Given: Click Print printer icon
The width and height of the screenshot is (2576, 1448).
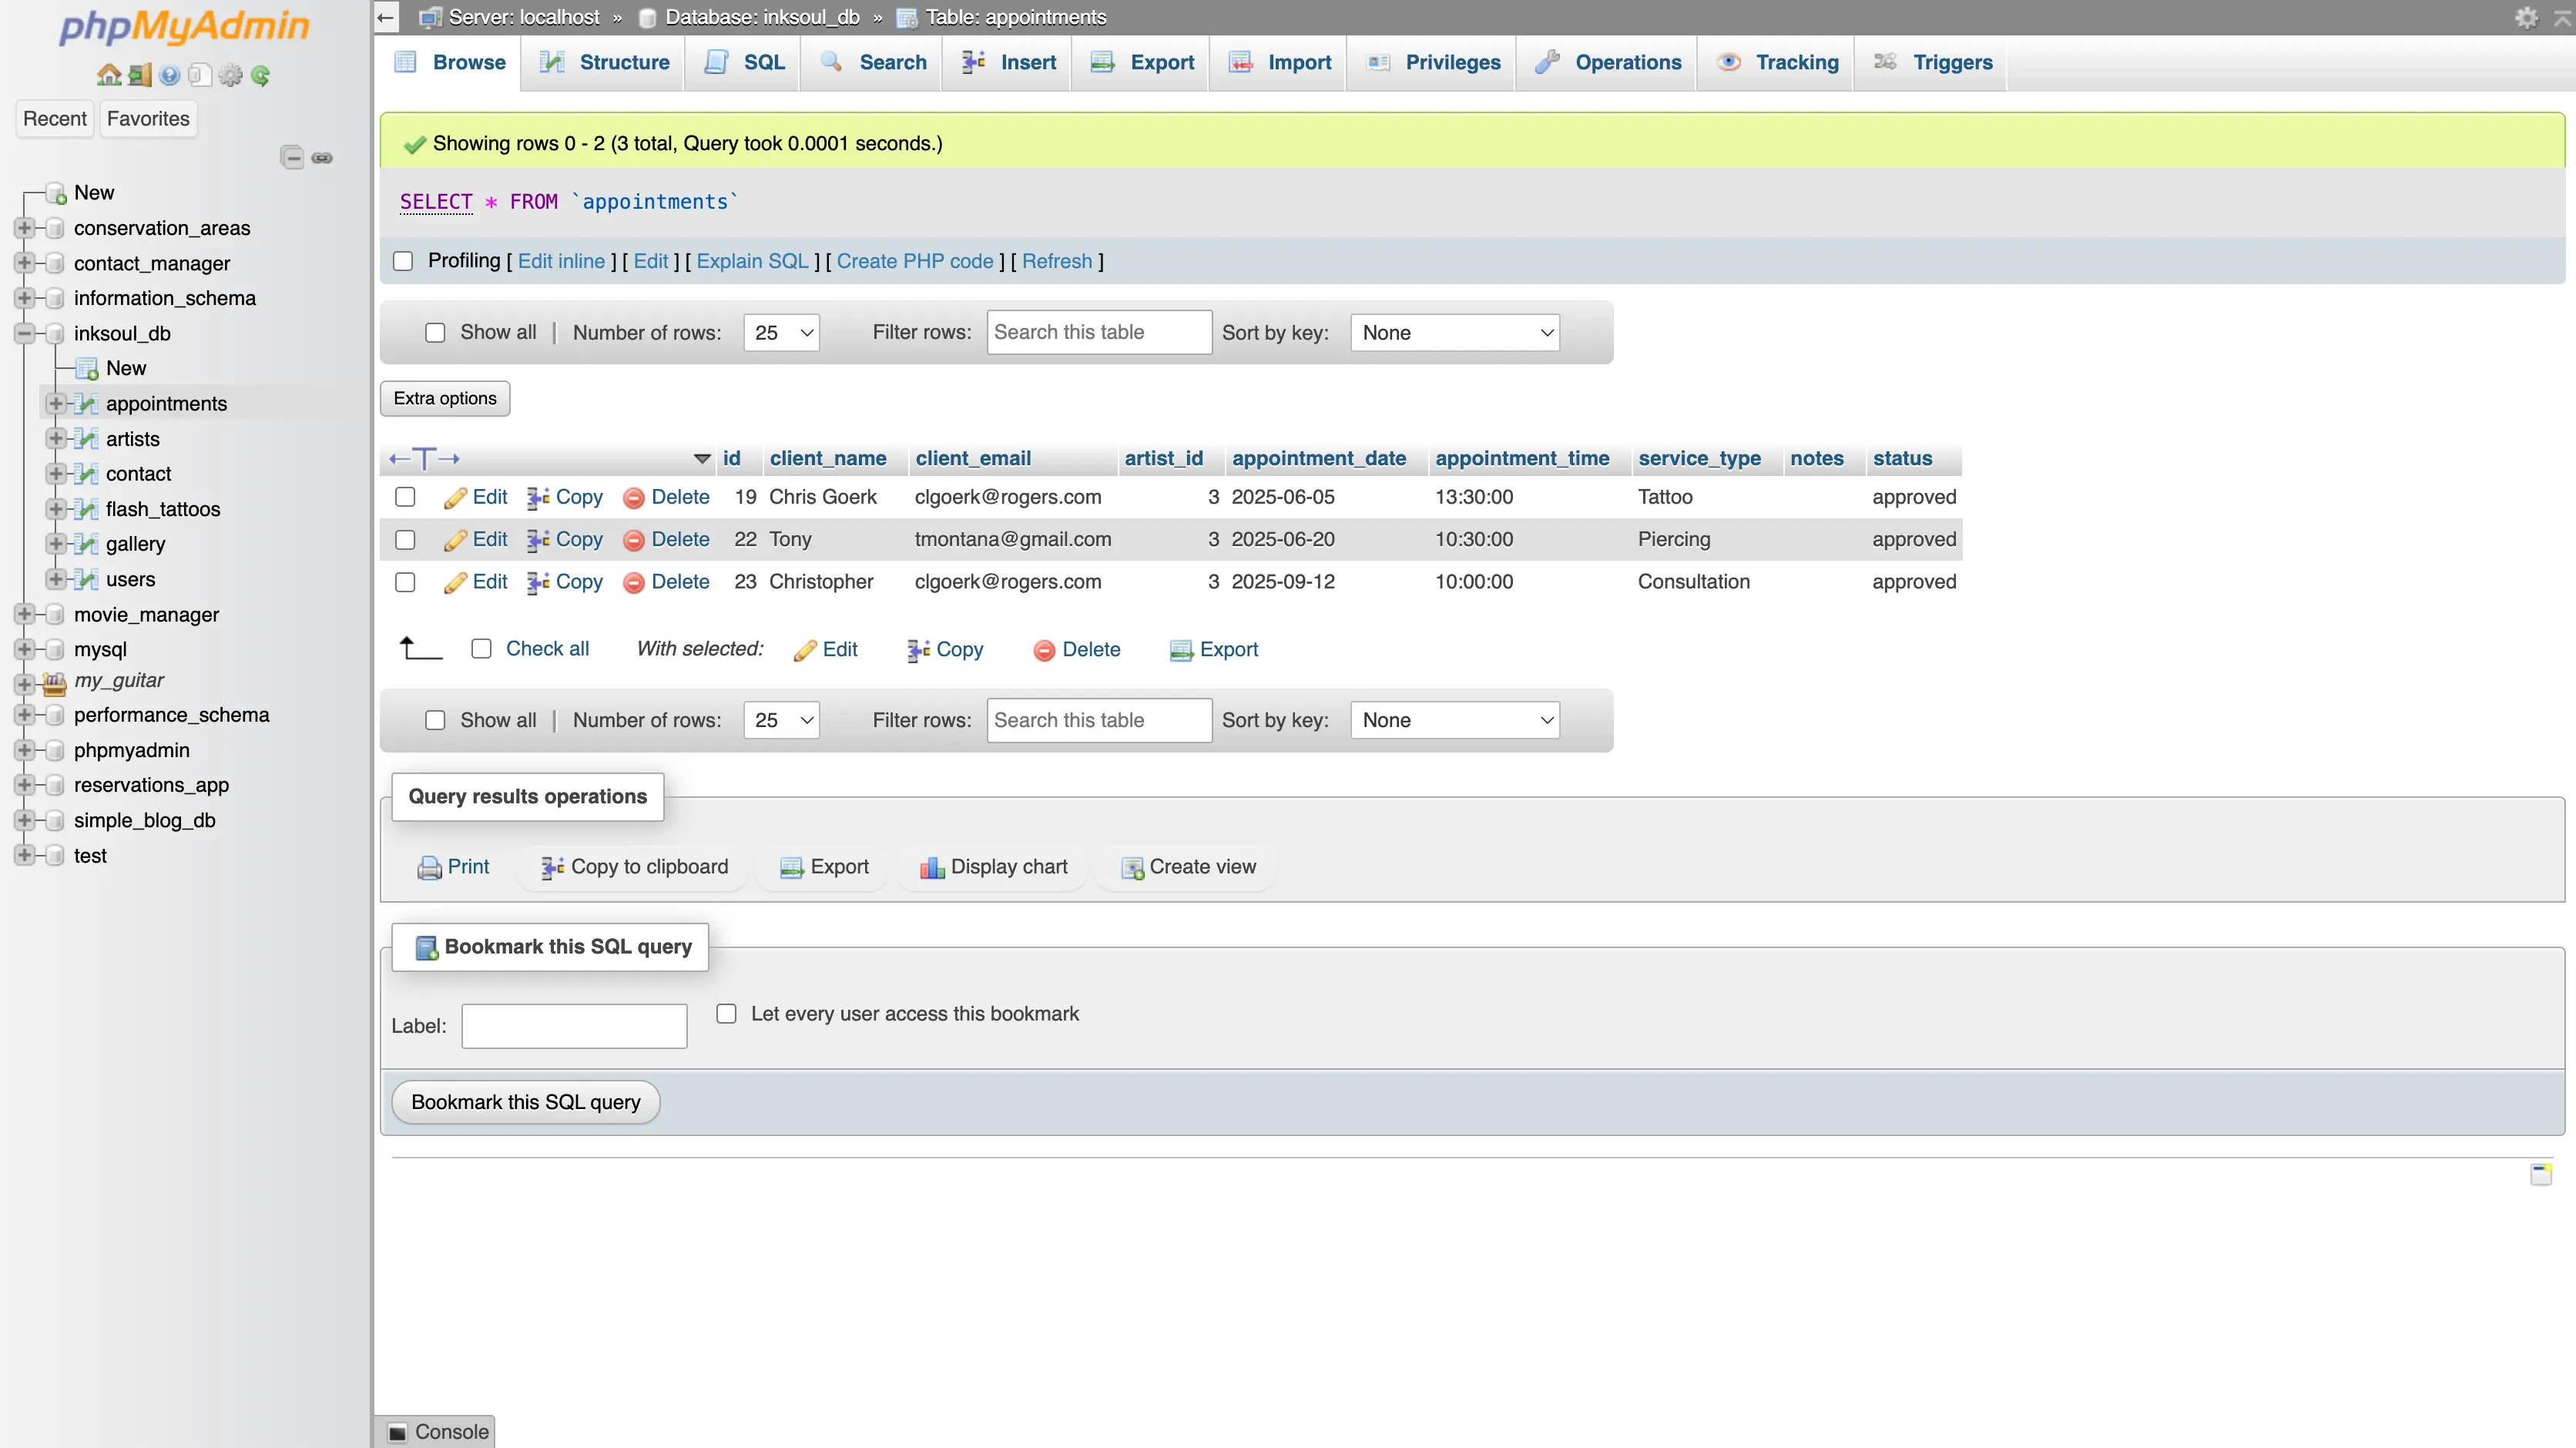Looking at the screenshot, I should pos(429,868).
